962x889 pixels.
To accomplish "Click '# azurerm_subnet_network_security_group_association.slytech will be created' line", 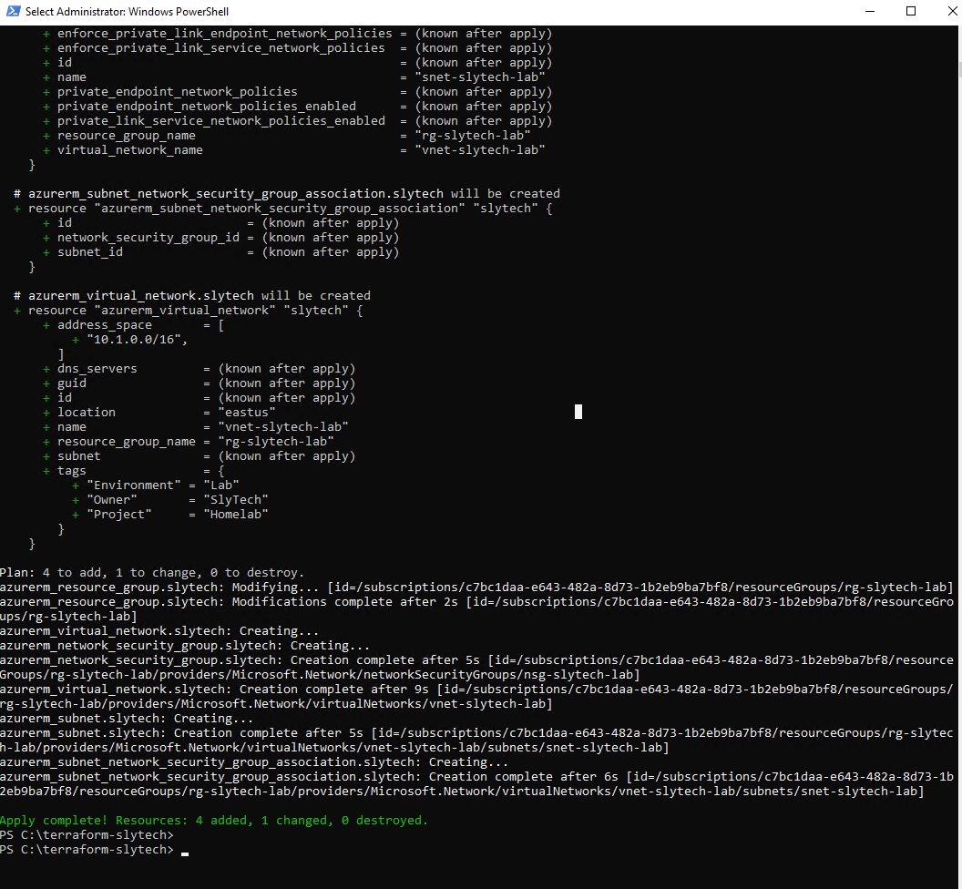I will [x=287, y=194].
